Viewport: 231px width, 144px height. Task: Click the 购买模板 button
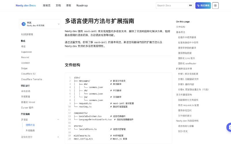point(203,5)
